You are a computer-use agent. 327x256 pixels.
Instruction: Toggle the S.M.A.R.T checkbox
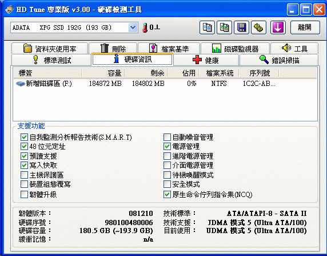[24, 137]
